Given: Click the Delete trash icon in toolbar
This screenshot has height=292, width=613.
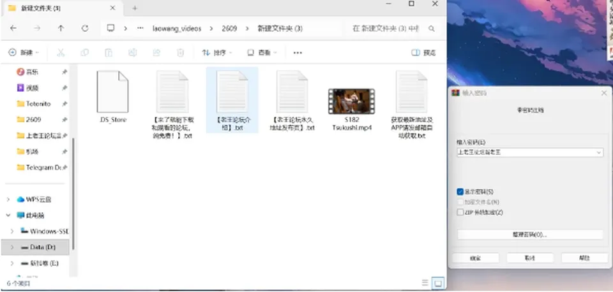Looking at the screenshot, I should 180,53.
